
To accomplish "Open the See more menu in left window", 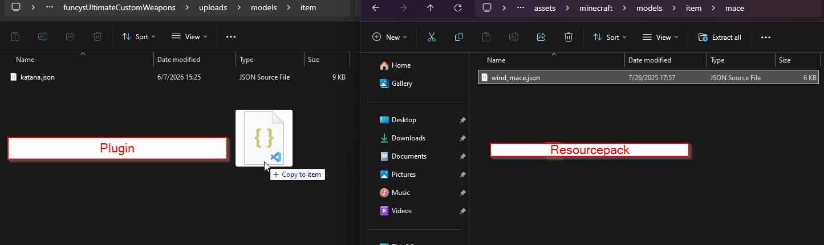I will click(231, 36).
